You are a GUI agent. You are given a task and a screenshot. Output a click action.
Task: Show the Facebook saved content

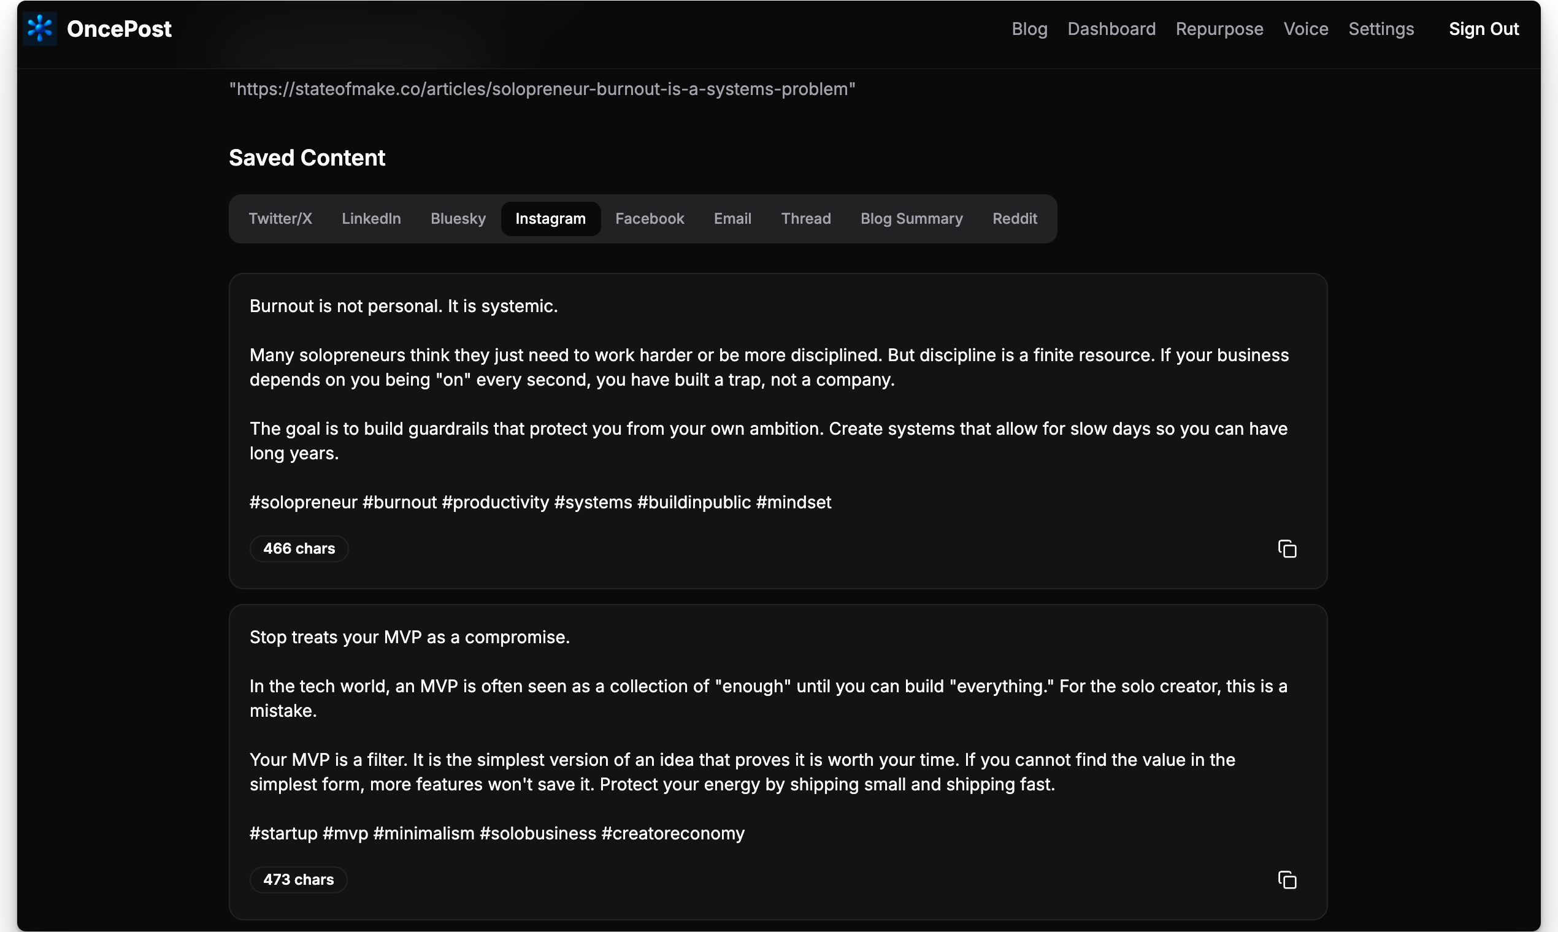[650, 218]
